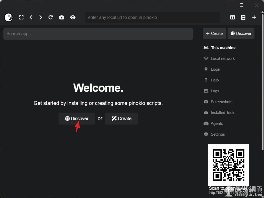Take a screenshot with camera icon
The height and width of the screenshot is (198, 264).
pyautogui.click(x=61, y=18)
